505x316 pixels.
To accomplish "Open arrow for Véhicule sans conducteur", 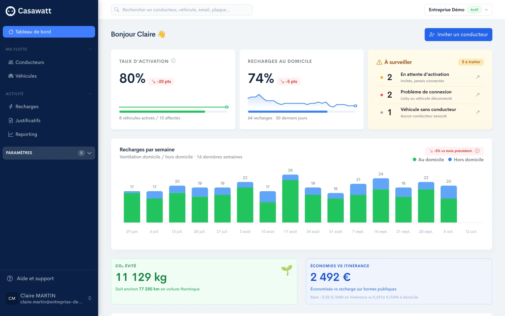I will (478, 112).
